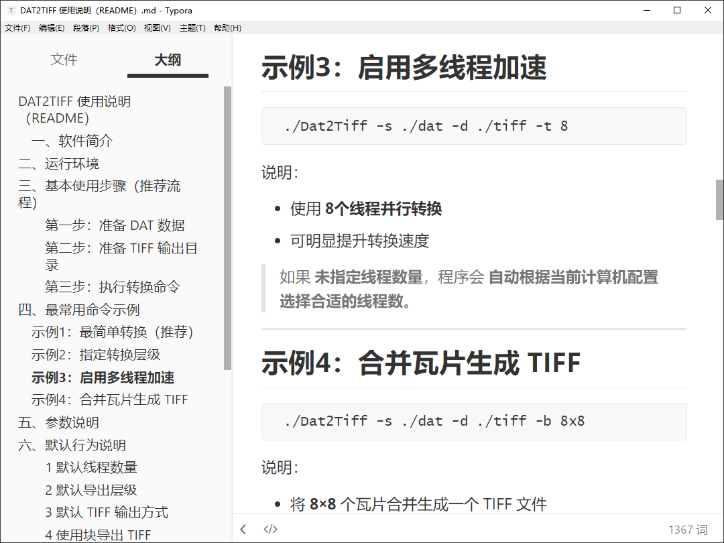This screenshot has height=543, width=724.
Task: Click bullet text 使用 8个线程并行转换
Action: click(x=366, y=208)
